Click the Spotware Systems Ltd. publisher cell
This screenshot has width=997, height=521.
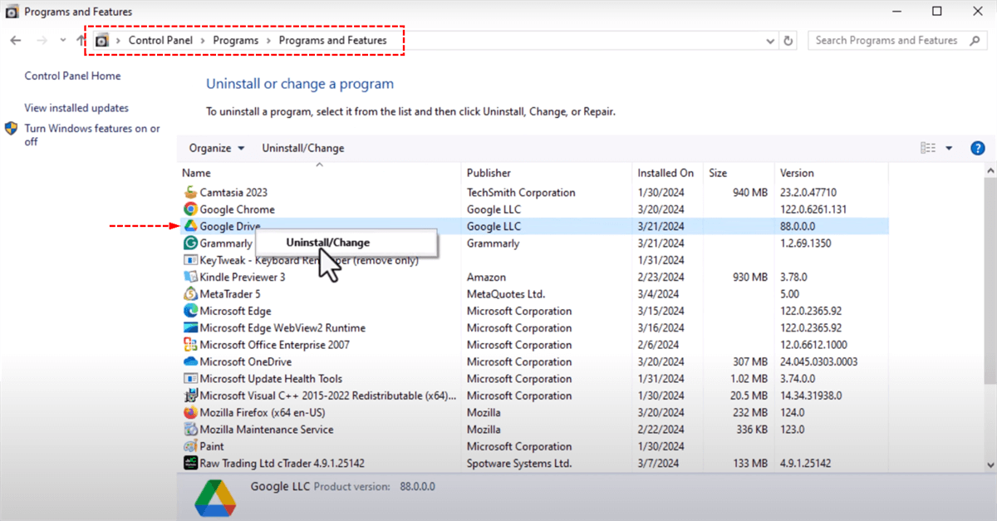coord(519,463)
